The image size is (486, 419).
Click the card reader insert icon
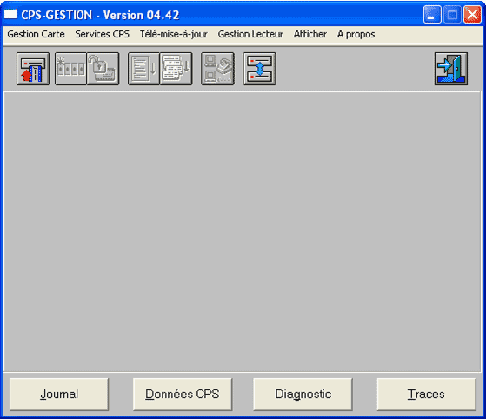[33, 69]
